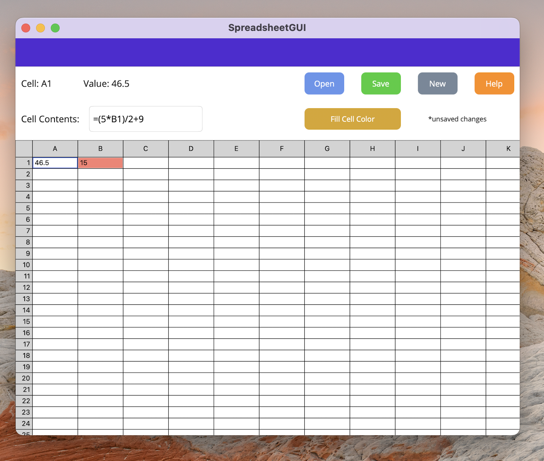Select cell A1 containing 46.5
544x461 pixels.
pos(55,163)
